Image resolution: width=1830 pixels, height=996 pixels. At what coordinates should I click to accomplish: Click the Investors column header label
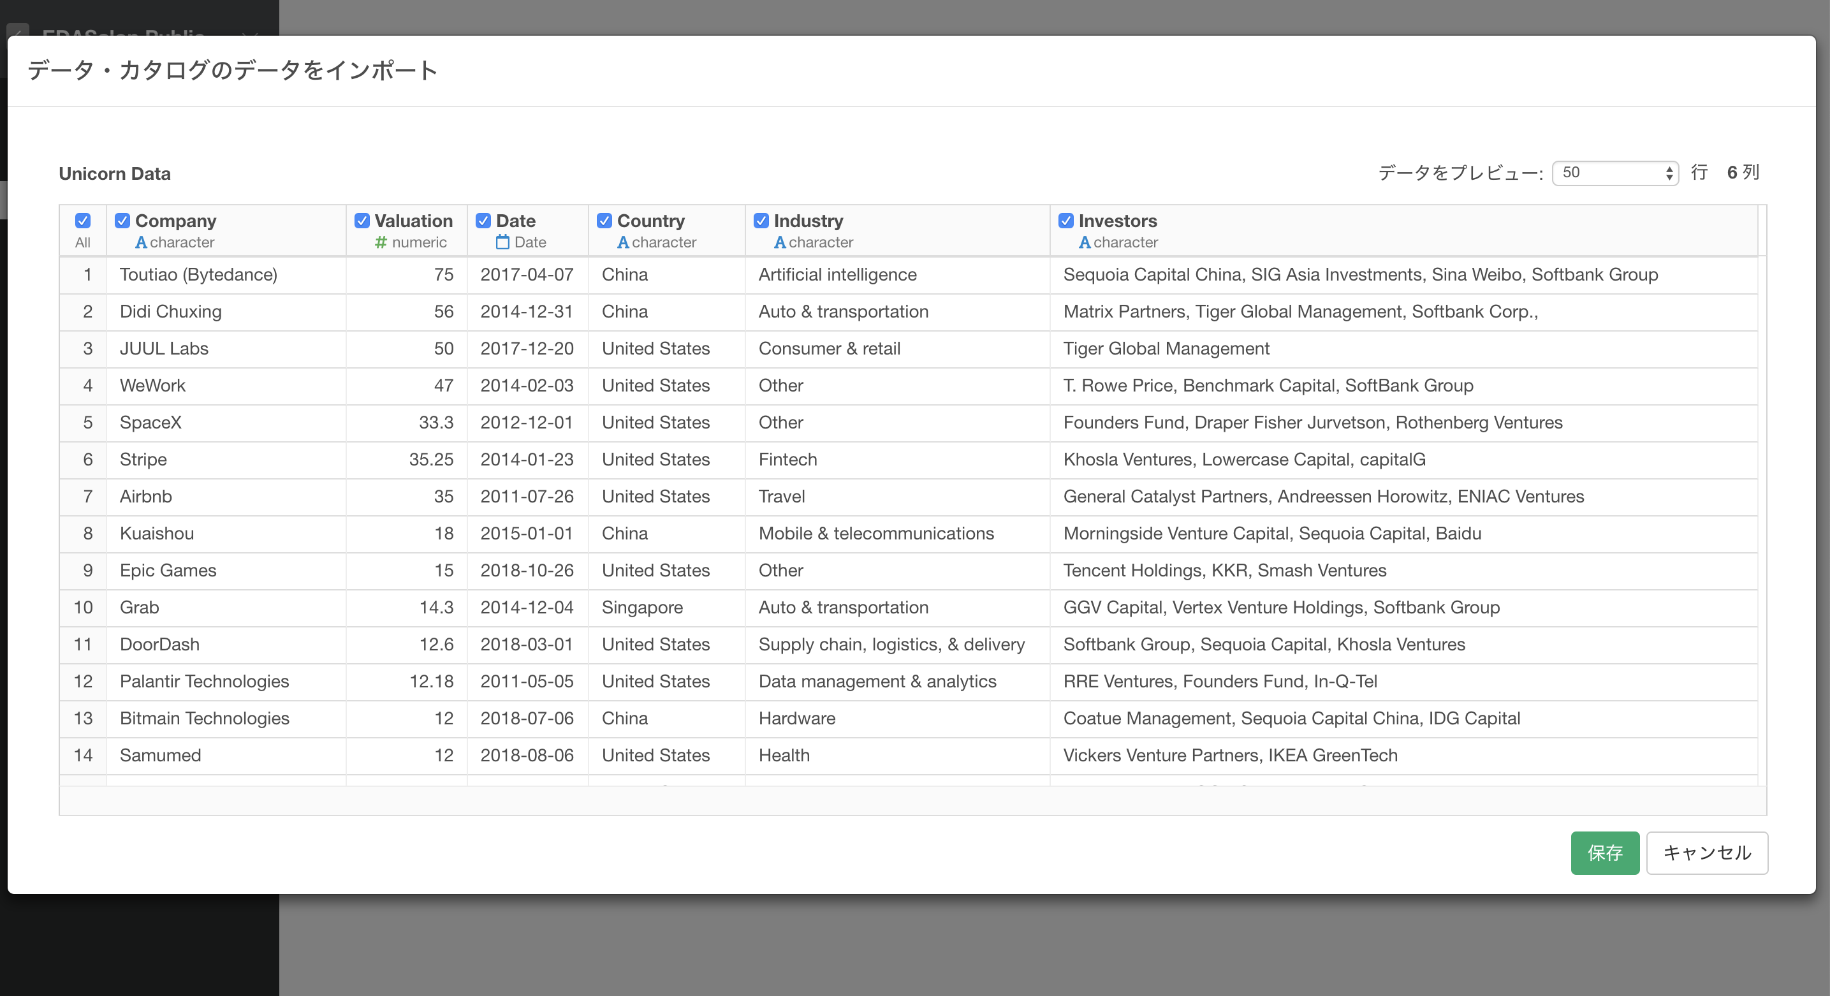(1118, 221)
